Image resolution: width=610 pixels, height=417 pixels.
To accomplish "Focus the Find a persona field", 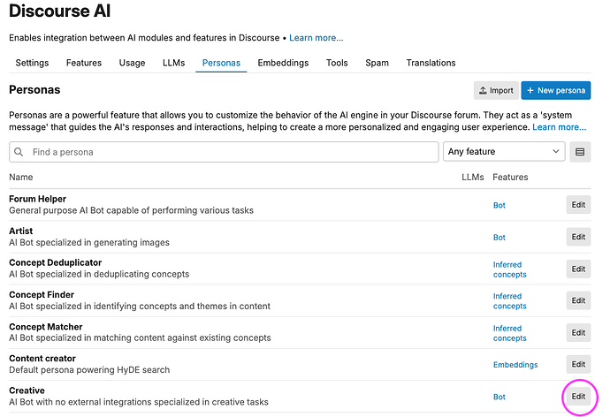I will [224, 152].
